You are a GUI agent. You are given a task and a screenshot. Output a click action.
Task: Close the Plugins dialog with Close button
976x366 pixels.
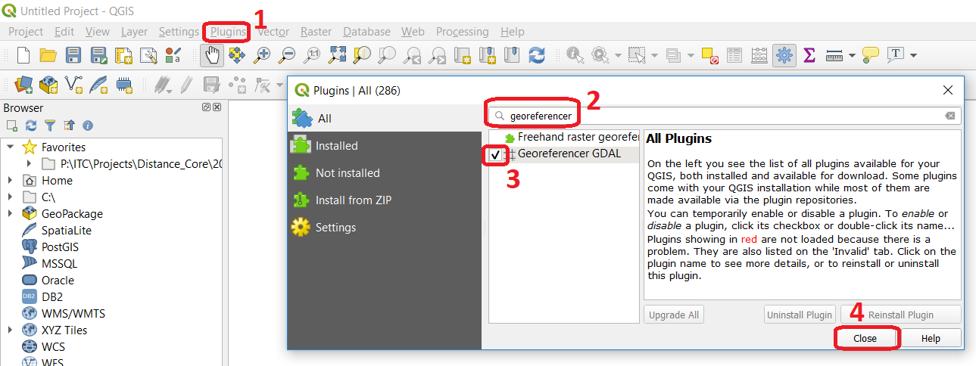point(865,338)
